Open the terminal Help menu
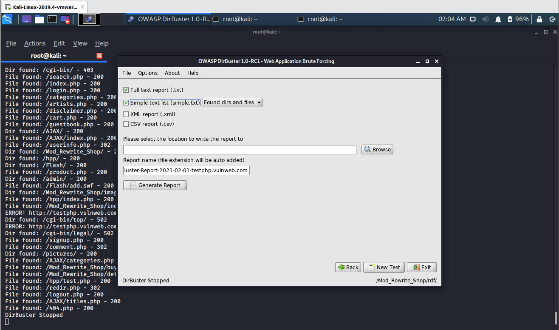 (102, 43)
